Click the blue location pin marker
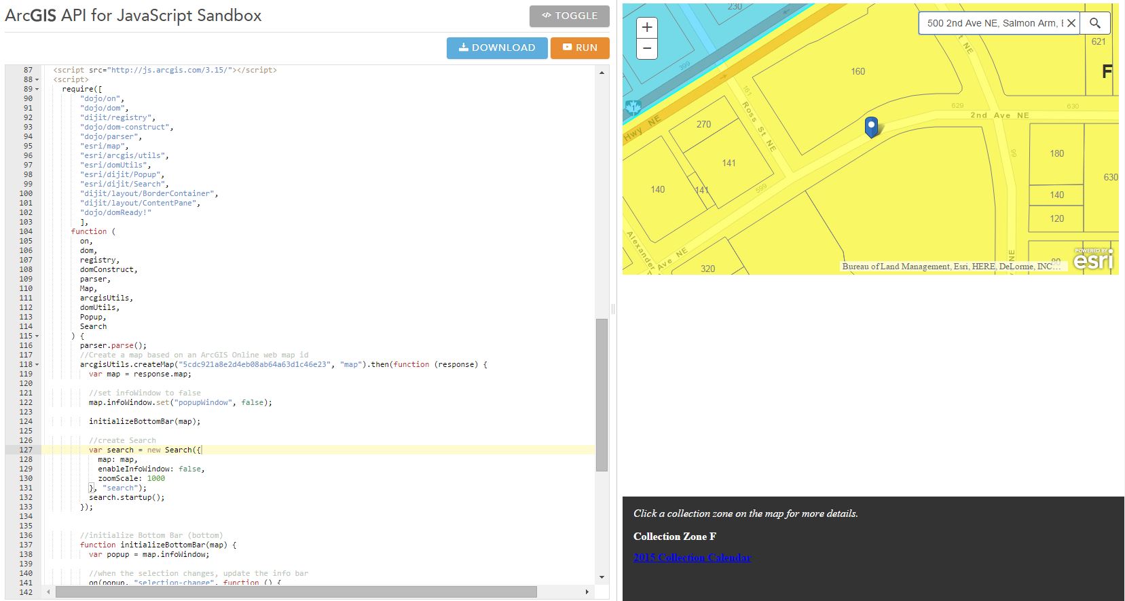This screenshot has height=601, width=1125. pos(871,127)
